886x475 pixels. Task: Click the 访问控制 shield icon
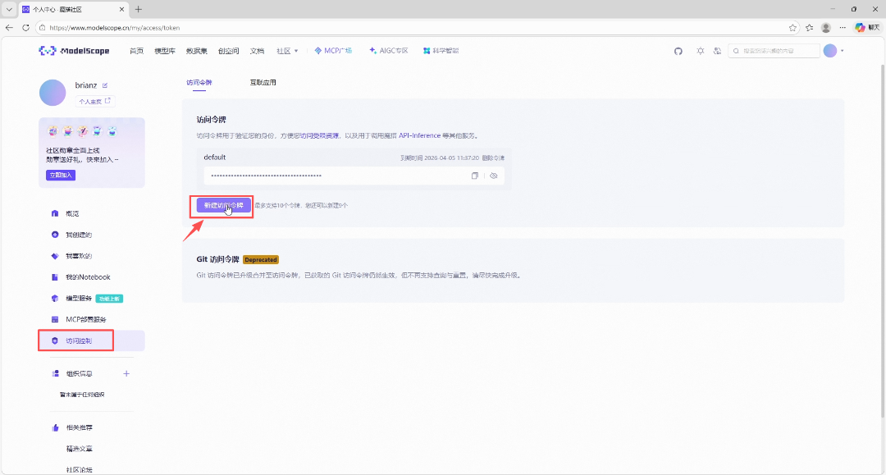[x=55, y=340]
